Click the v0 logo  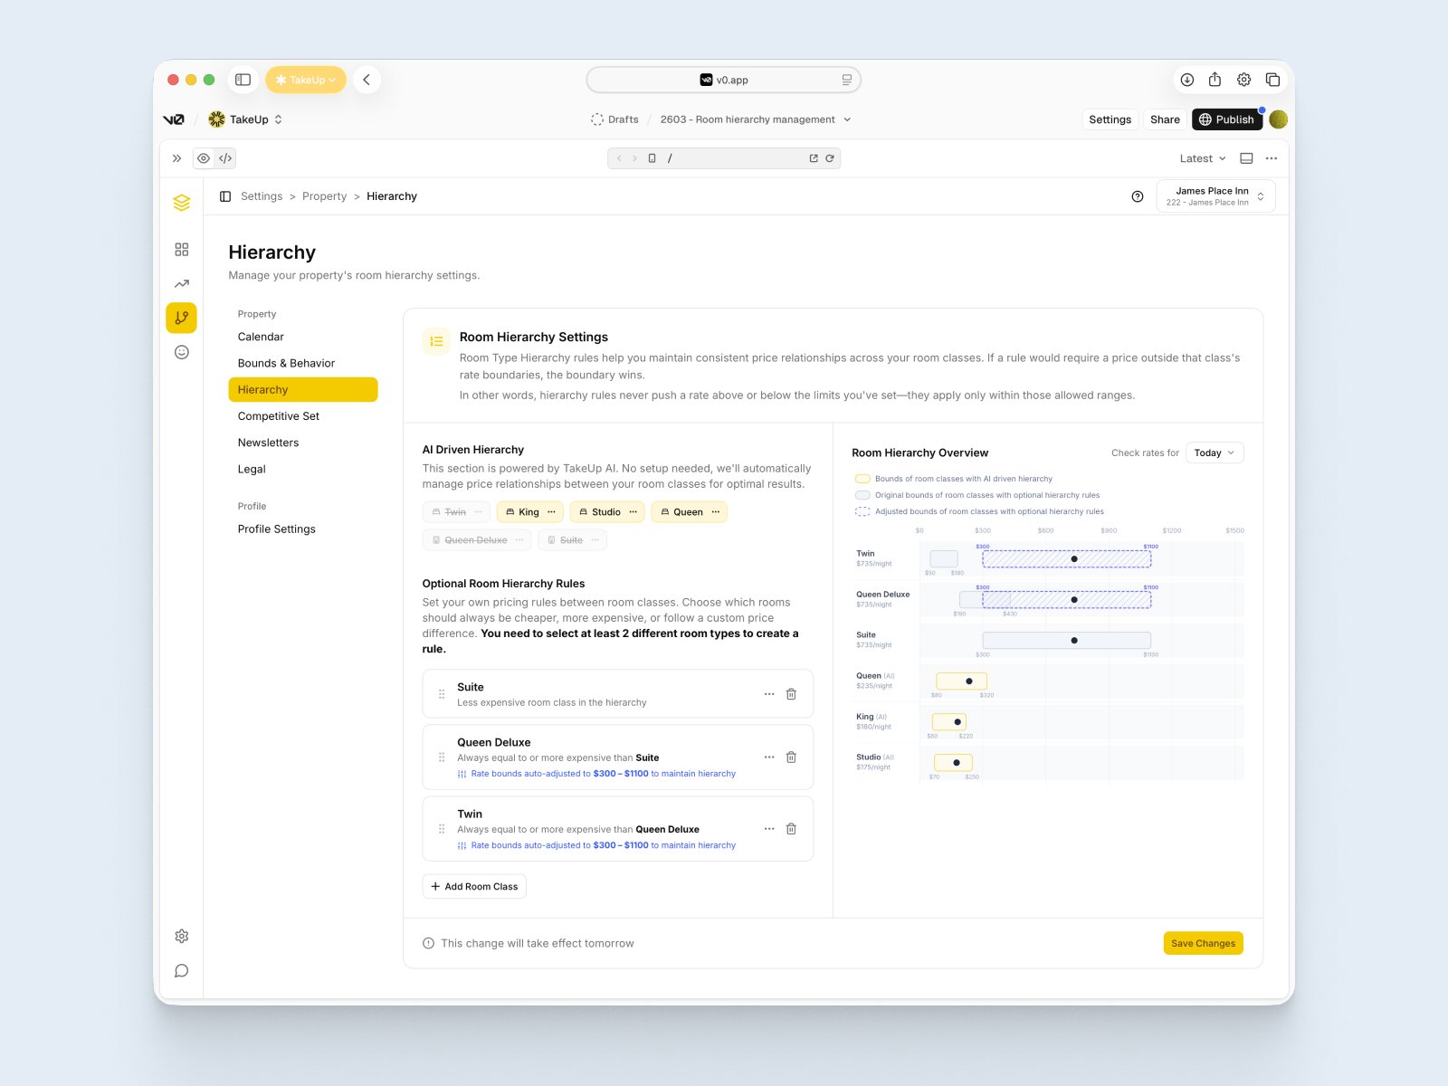(x=174, y=119)
